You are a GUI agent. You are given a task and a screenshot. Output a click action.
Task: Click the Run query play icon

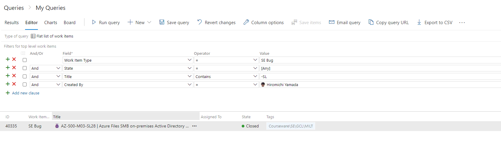tap(94, 22)
